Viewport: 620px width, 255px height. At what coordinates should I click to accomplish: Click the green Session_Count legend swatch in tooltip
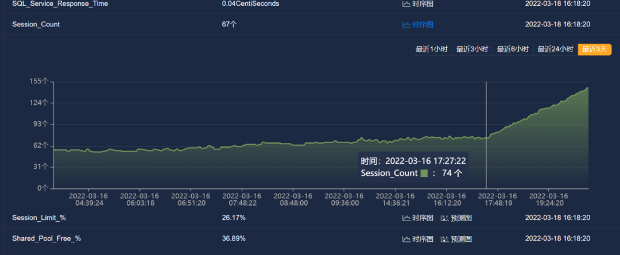424,173
